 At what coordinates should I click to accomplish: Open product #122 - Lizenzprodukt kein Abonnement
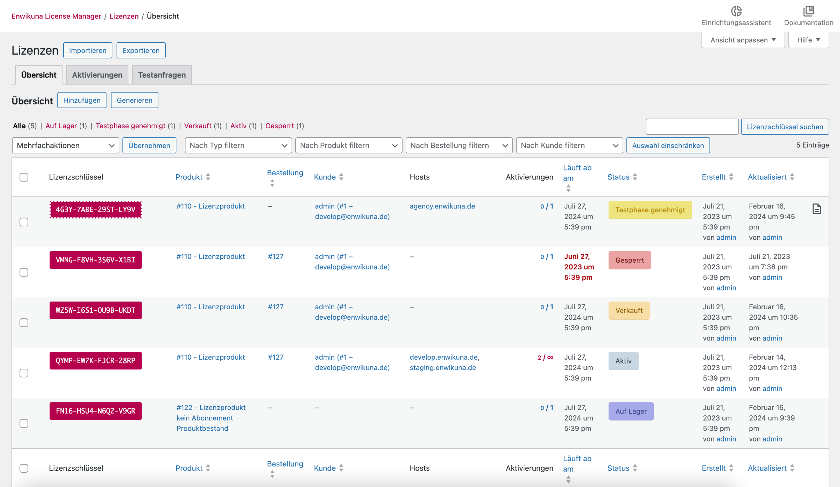(x=211, y=418)
